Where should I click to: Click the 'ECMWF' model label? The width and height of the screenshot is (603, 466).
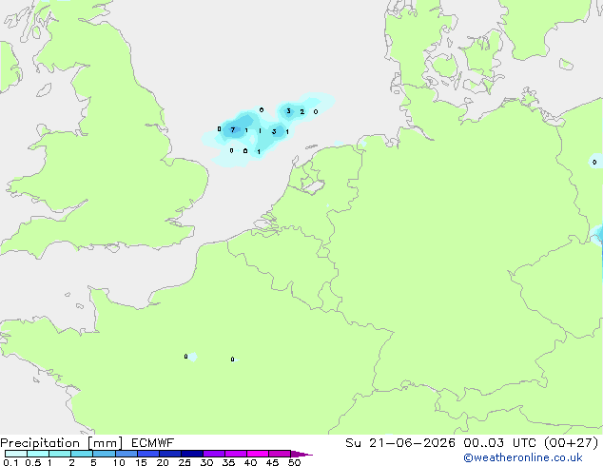tap(153, 443)
